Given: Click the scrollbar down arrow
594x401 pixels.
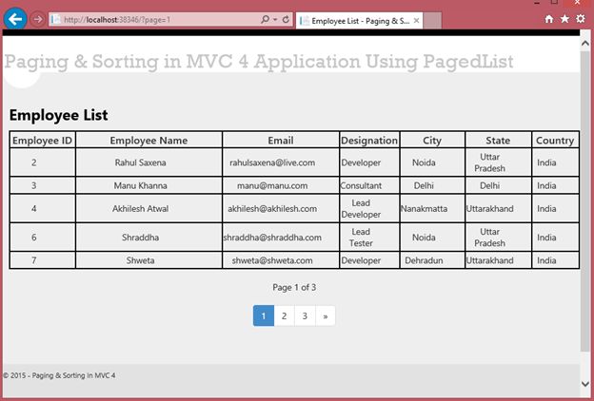Looking at the screenshot, I should (x=585, y=384).
